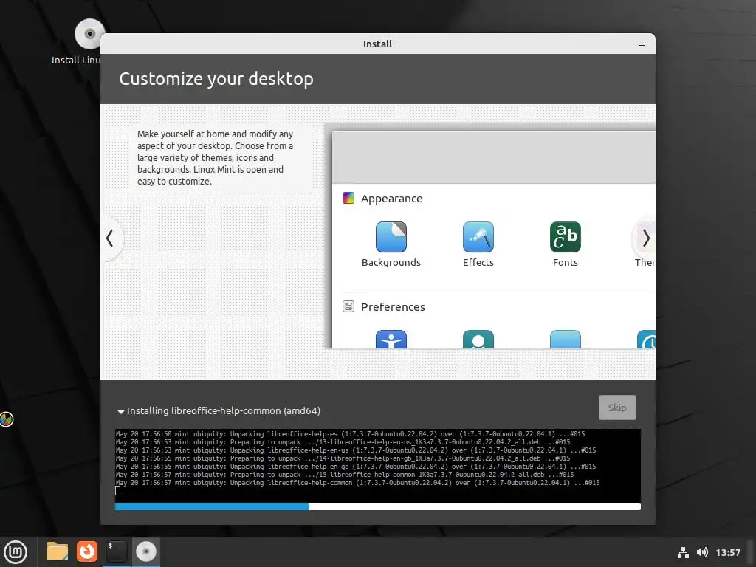Click the Accessibility icon under Preferences
This screenshot has height=567, width=756.
(x=391, y=340)
